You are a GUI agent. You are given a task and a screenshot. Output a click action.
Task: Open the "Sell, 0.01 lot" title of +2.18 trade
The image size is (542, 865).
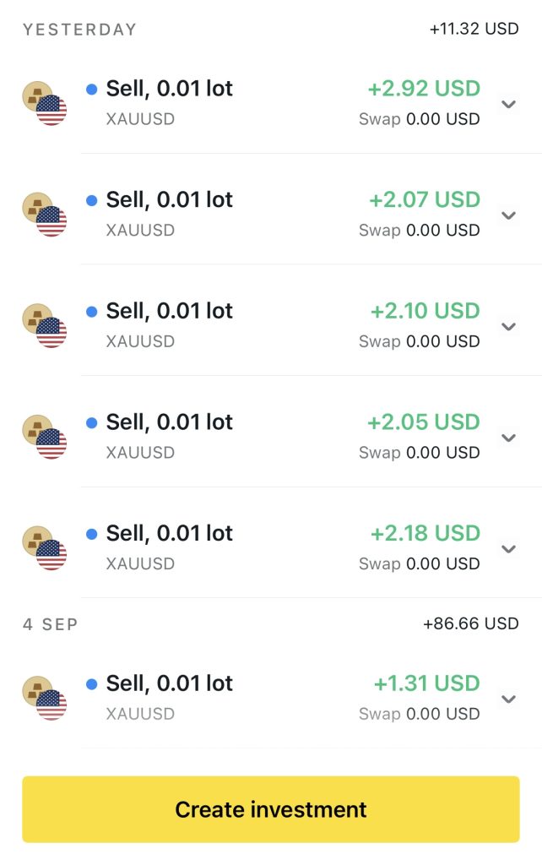[169, 534]
